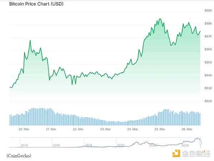Click the 22. Mar date label
Screen dimensions: 214x161
78,129
